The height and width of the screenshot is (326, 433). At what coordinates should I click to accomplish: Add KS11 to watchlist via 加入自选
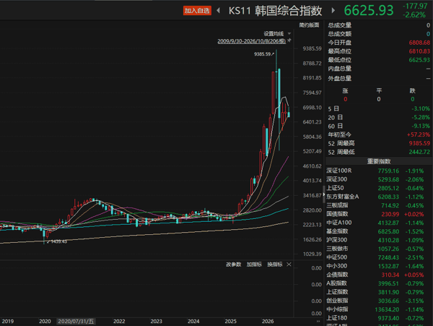pos(197,11)
